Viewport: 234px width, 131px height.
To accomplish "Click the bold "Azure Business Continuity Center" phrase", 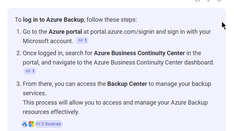I will coord(139,53).
